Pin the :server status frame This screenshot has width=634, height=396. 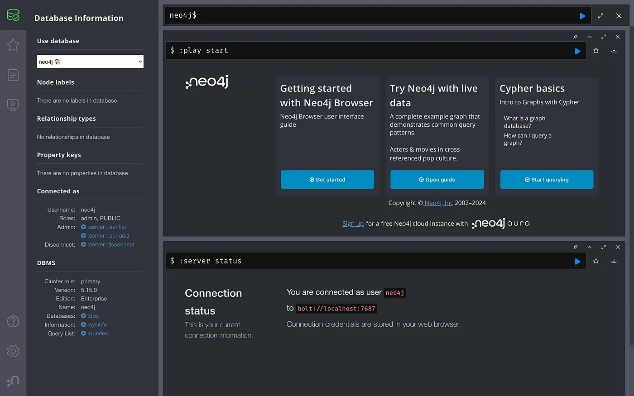pos(575,247)
